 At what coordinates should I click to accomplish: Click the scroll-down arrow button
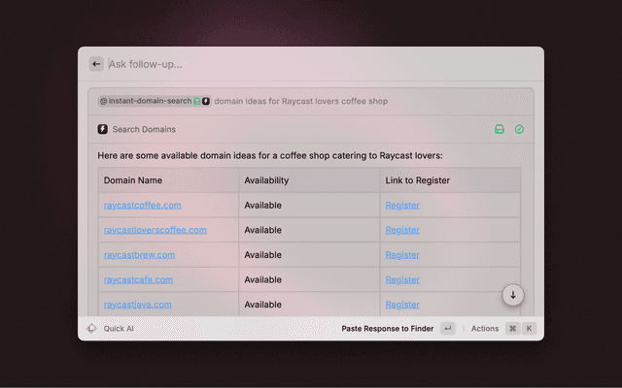pos(513,295)
